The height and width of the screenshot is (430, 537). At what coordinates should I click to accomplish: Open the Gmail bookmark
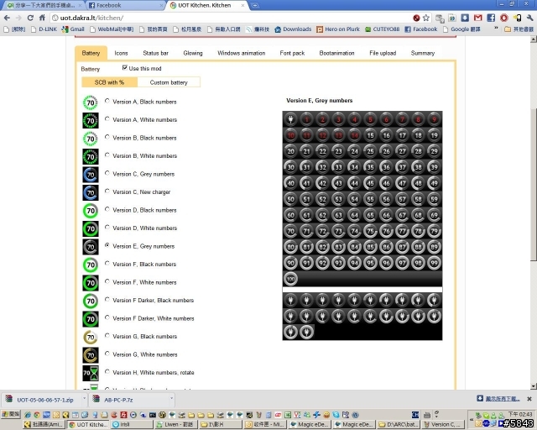[73, 29]
